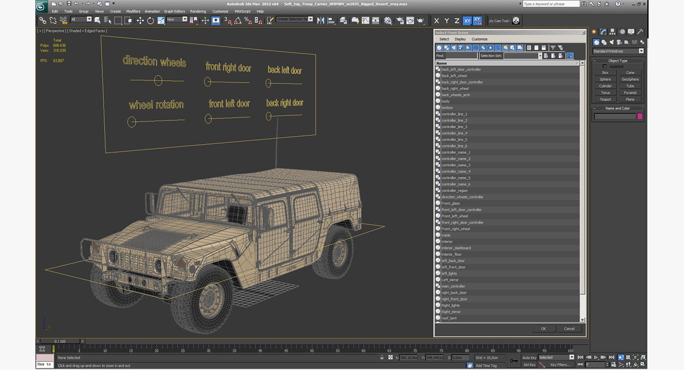Open the Rendering menu
This screenshot has height=370, width=684.
click(198, 11)
